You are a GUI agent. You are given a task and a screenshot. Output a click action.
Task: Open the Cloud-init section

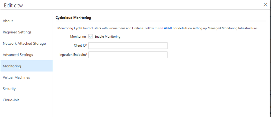point(11,100)
